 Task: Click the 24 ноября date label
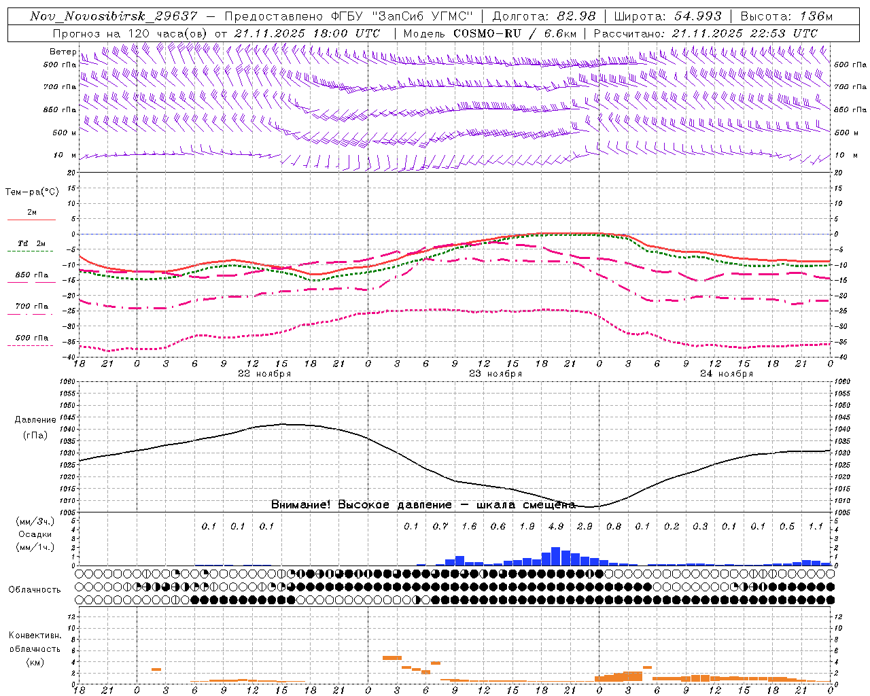click(x=727, y=374)
